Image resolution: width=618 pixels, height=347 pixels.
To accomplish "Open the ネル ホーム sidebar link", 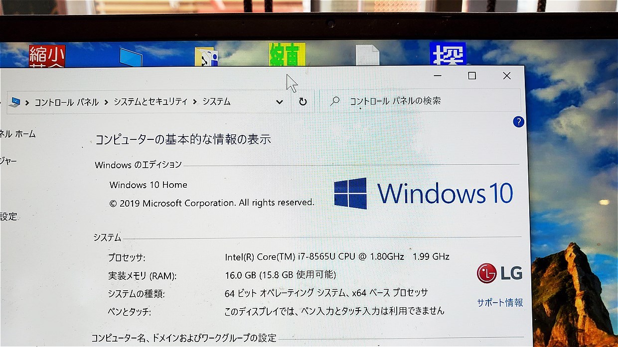I will (x=18, y=134).
